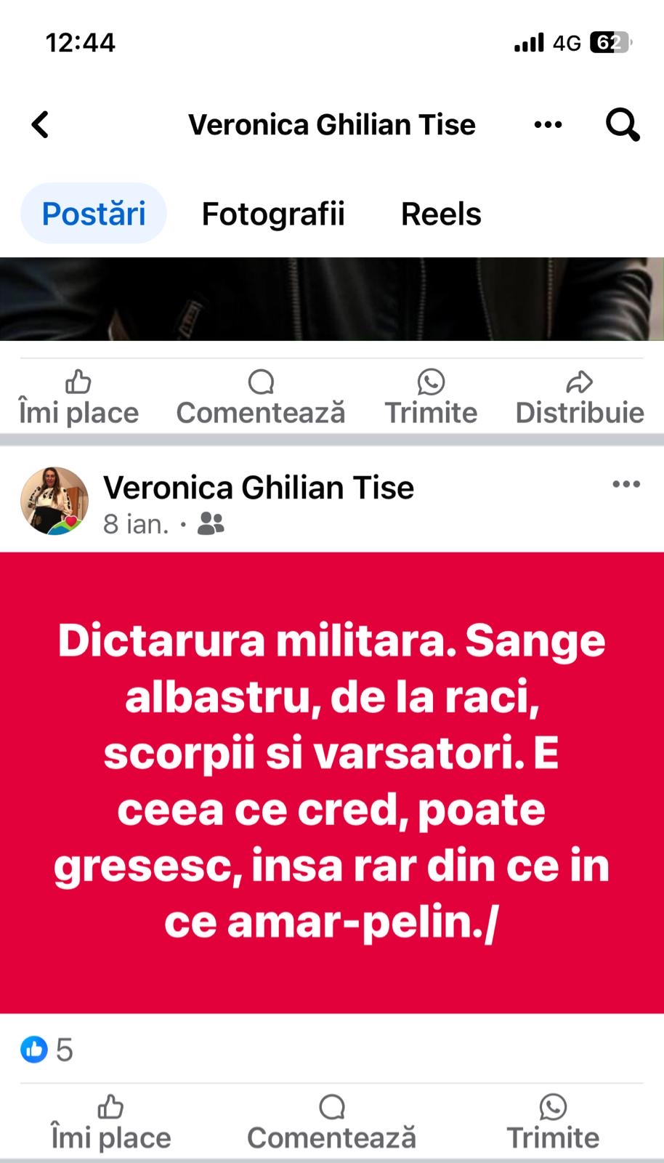This screenshot has height=1163, width=664.
Task: Share the upper post with Distribuie
Action: click(580, 398)
